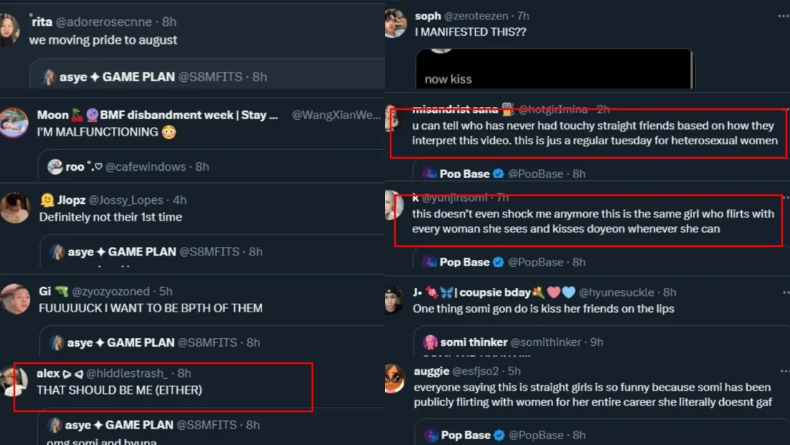This screenshot has height=445, width=790.
Task: Click roo's small avatar in quoted tweet
Action: pos(55,167)
